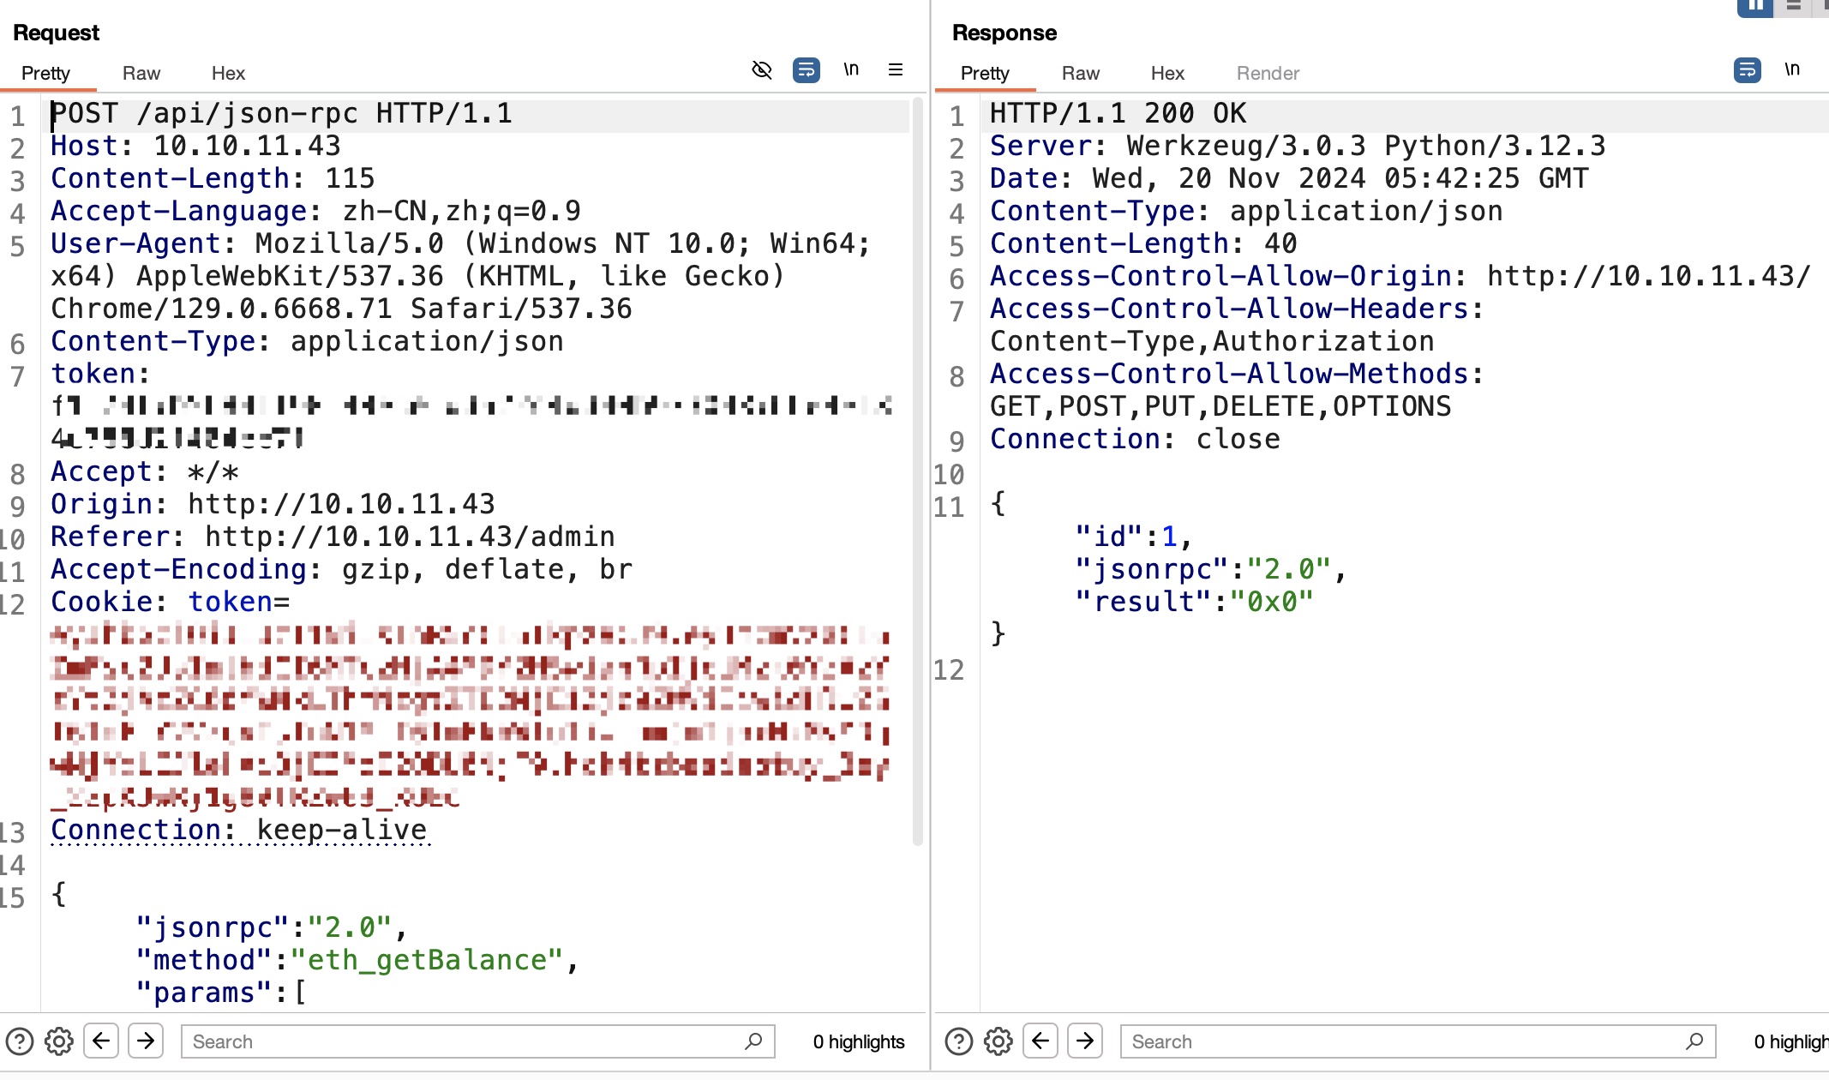This screenshot has width=1829, height=1080.
Task: Go to previous match in Response search
Action: tap(1040, 1041)
